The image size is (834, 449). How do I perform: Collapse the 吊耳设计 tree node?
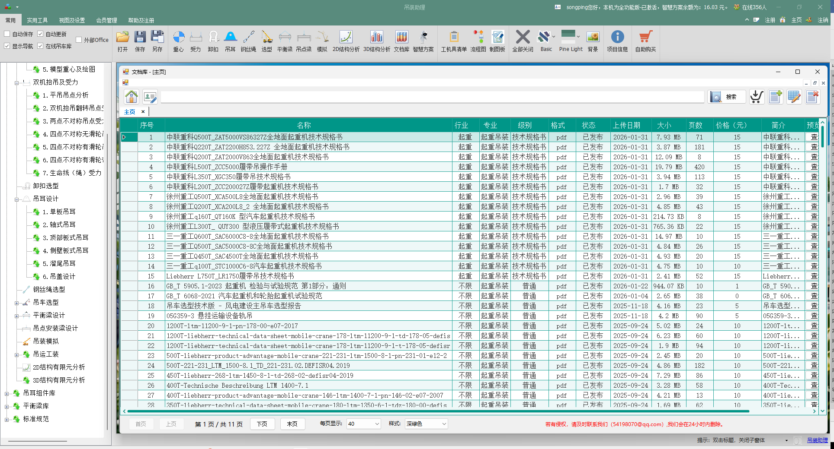pyautogui.click(x=16, y=199)
